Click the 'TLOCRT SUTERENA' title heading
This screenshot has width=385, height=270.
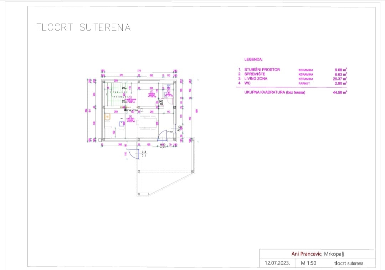(84, 27)
